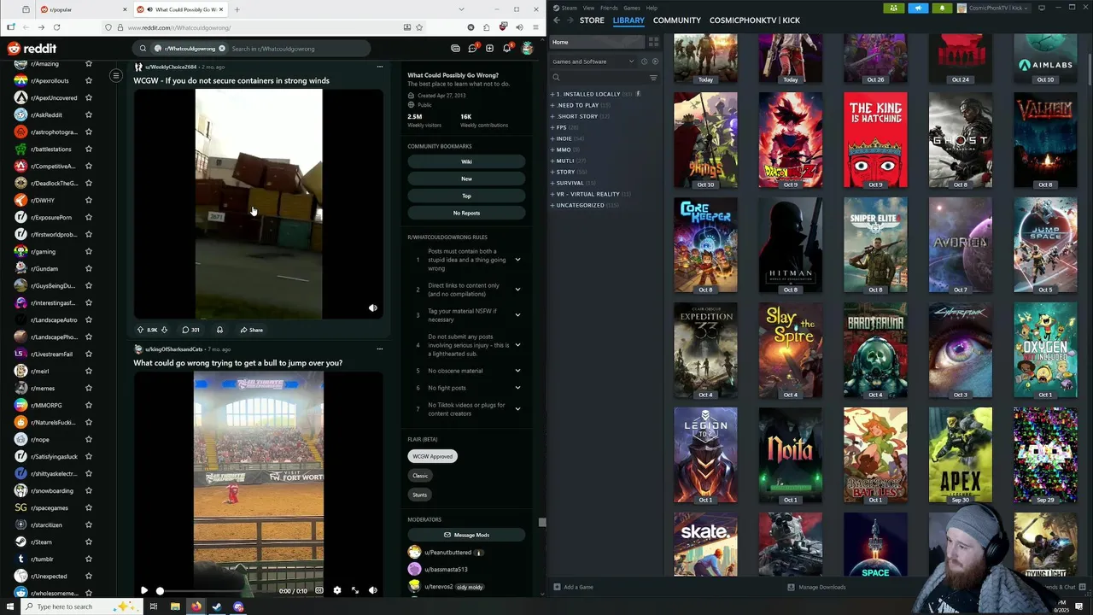This screenshot has height=615, width=1093.
Task: Expand rule 3 tag NSFW material
Action: [x=517, y=315]
